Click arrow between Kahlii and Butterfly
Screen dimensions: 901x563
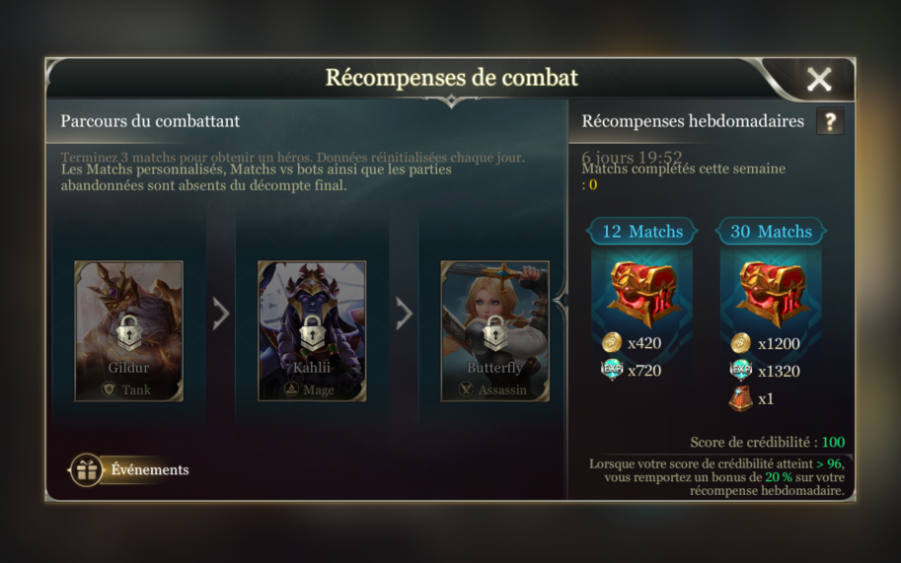pyautogui.click(x=404, y=314)
